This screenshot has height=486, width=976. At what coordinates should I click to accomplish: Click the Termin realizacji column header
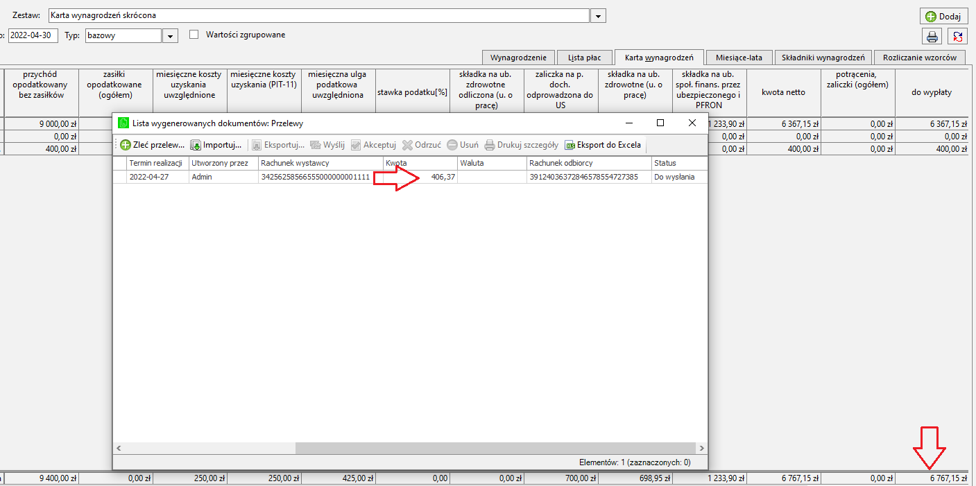click(157, 163)
